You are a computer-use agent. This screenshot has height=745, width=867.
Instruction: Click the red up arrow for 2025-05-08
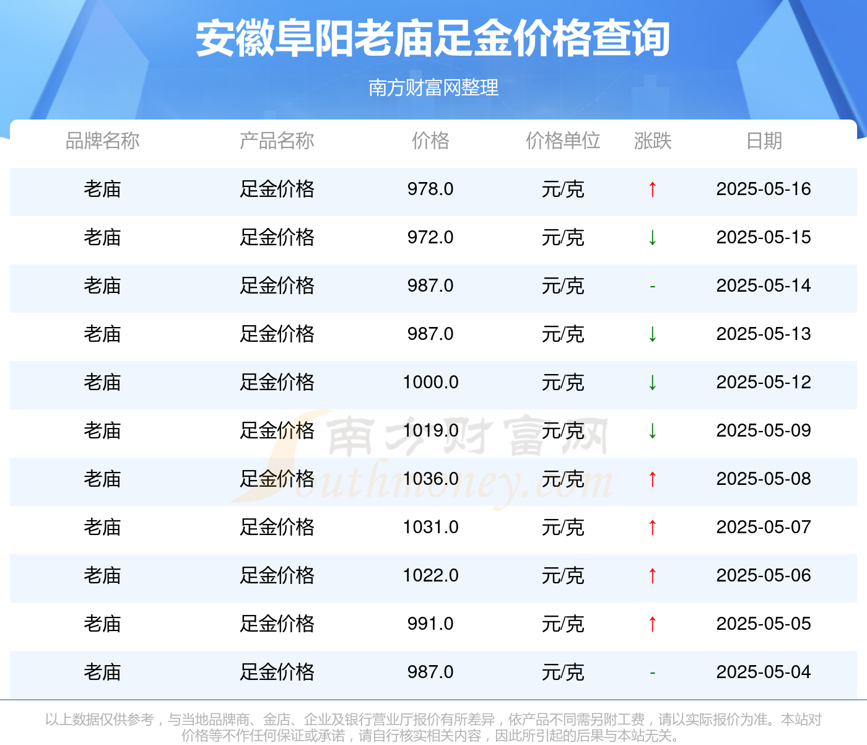tap(652, 479)
